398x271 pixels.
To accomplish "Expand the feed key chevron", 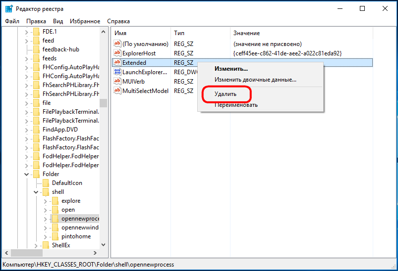I will tap(26, 41).
